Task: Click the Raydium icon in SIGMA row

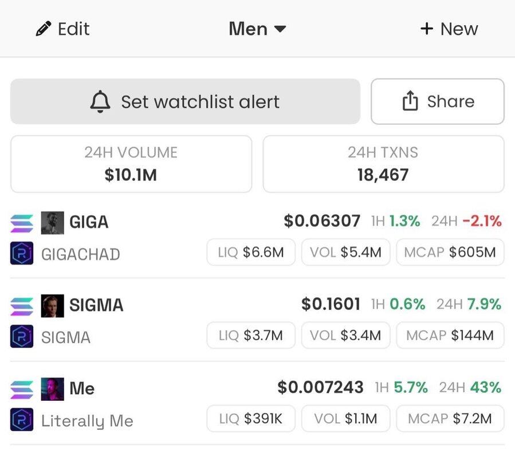Action: click(22, 337)
